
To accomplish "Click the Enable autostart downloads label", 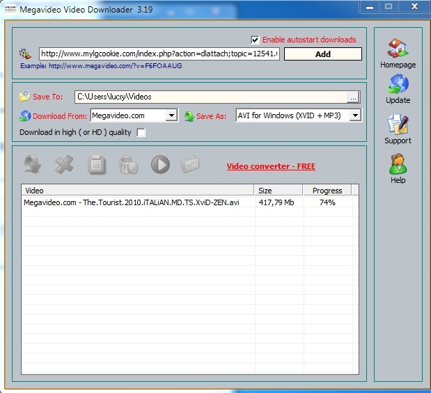I will tap(309, 40).
